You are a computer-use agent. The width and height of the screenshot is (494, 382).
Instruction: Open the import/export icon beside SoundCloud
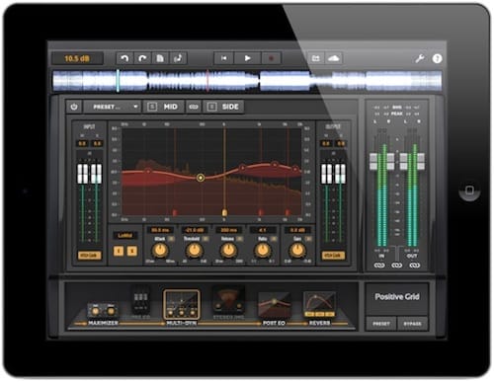pos(315,58)
